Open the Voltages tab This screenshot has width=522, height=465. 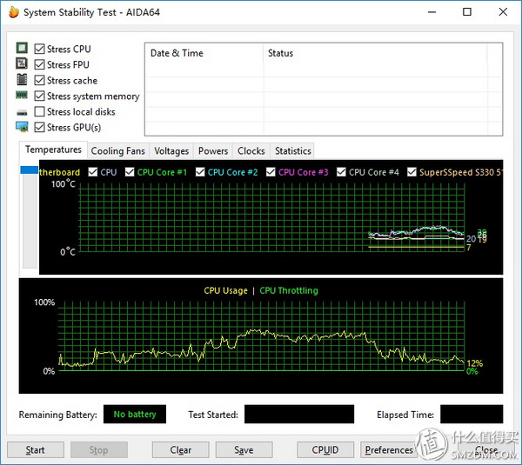click(171, 151)
